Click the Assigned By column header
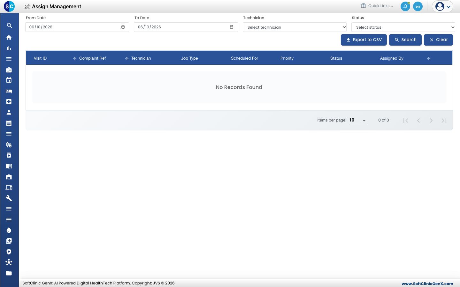The width and height of the screenshot is (460, 287). (392, 58)
